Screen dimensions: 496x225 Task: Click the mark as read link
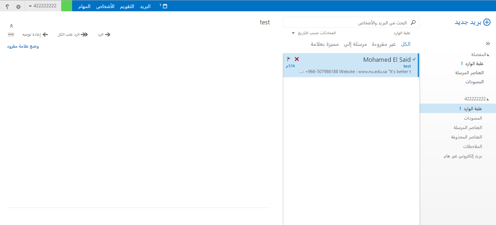[x=23, y=46]
